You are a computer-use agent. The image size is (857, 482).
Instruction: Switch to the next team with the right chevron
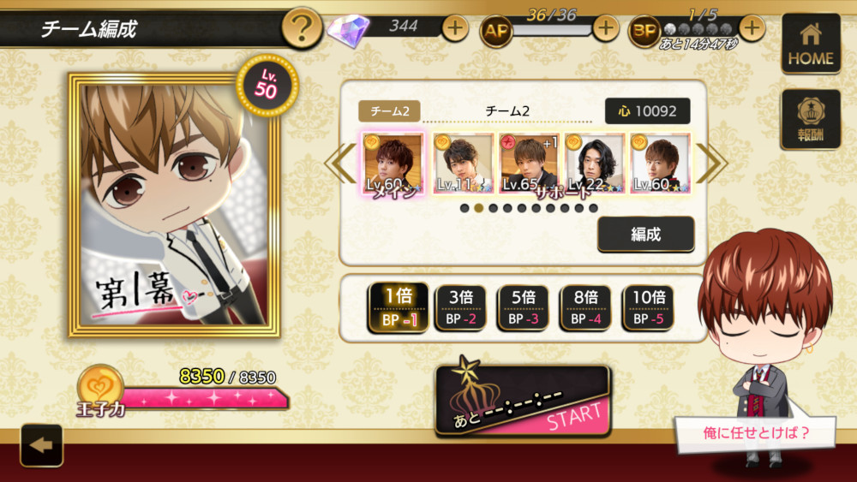pyautogui.click(x=711, y=163)
